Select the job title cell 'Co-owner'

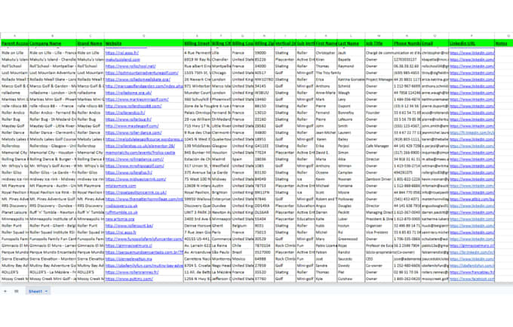pos(379,266)
